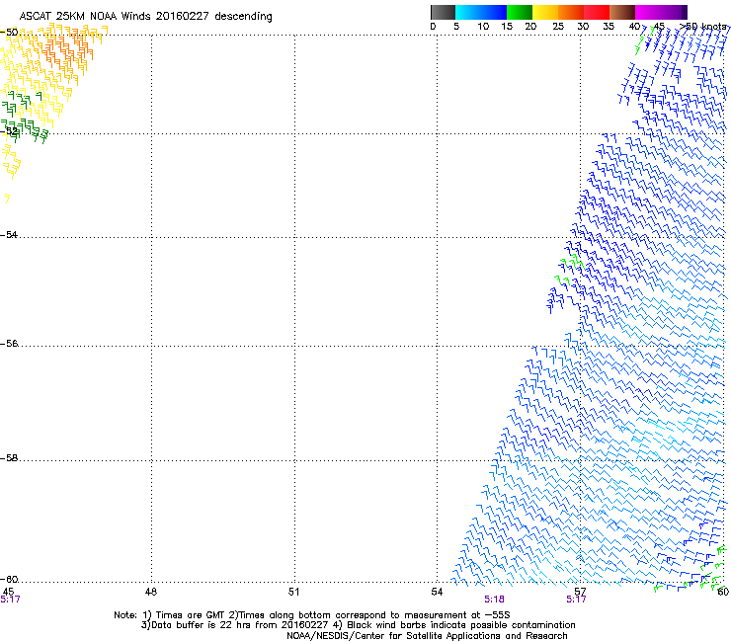Image resolution: width=731 pixels, height=642 pixels.
Task: Click the purple time stamp '5:18'
Action: tap(494, 600)
